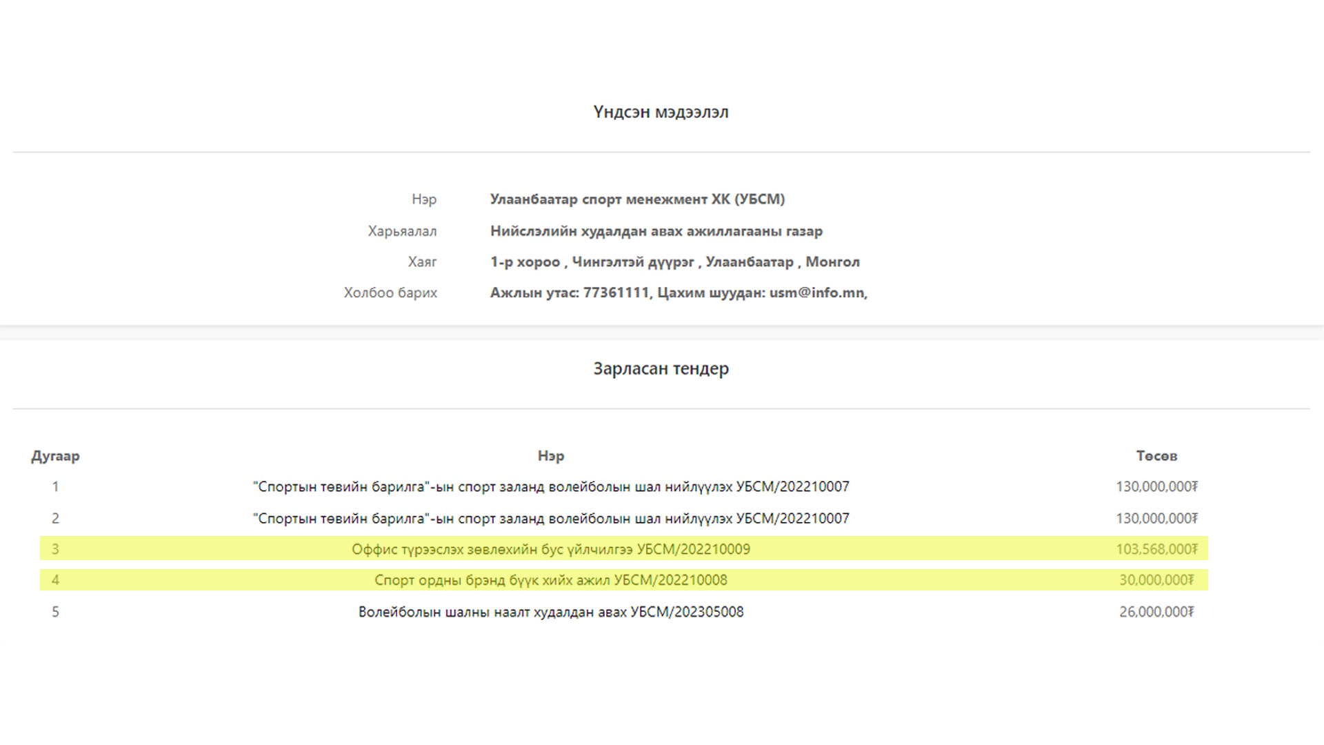
Task: Click budget value 30,000,000₮
Action: 1156,580
